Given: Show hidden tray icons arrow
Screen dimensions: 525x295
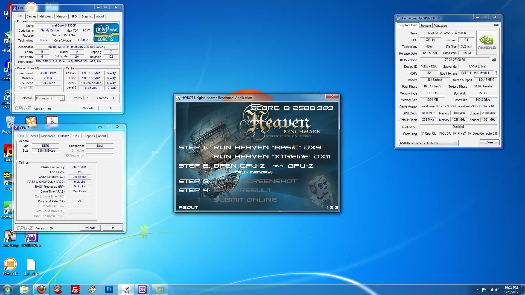Looking at the screenshot, I should coord(477,290).
